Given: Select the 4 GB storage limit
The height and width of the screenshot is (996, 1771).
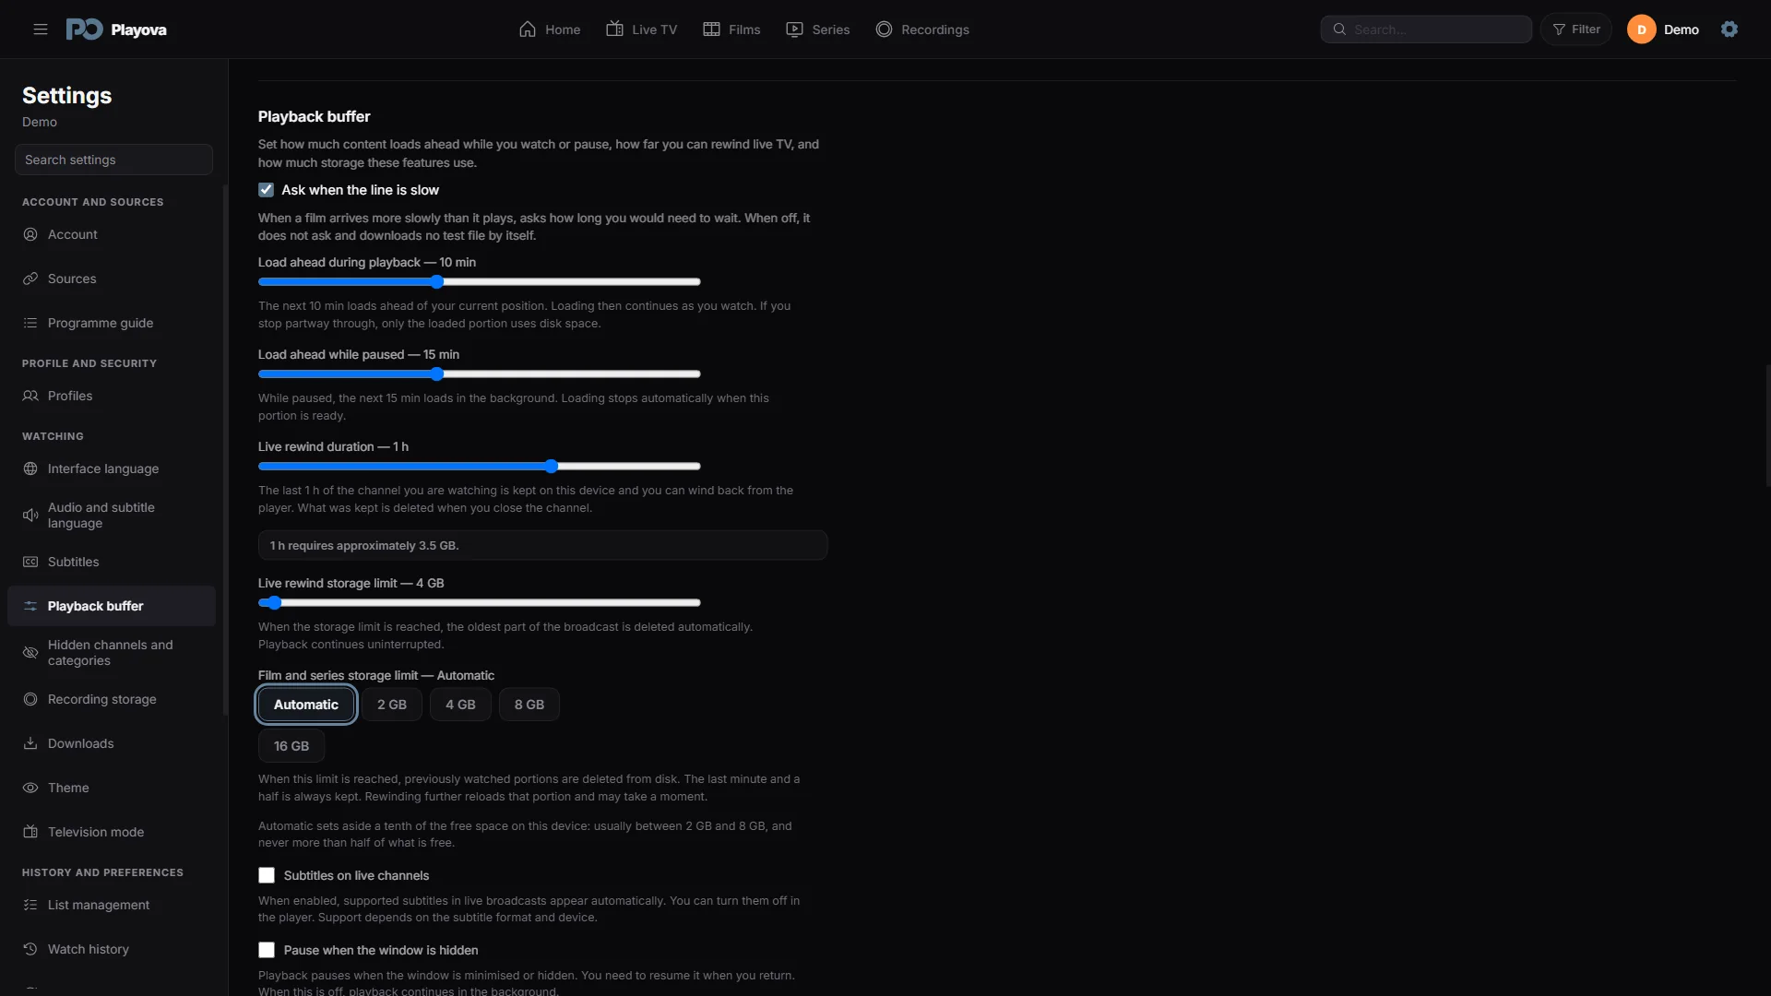Looking at the screenshot, I should click(x=460, y=705).
